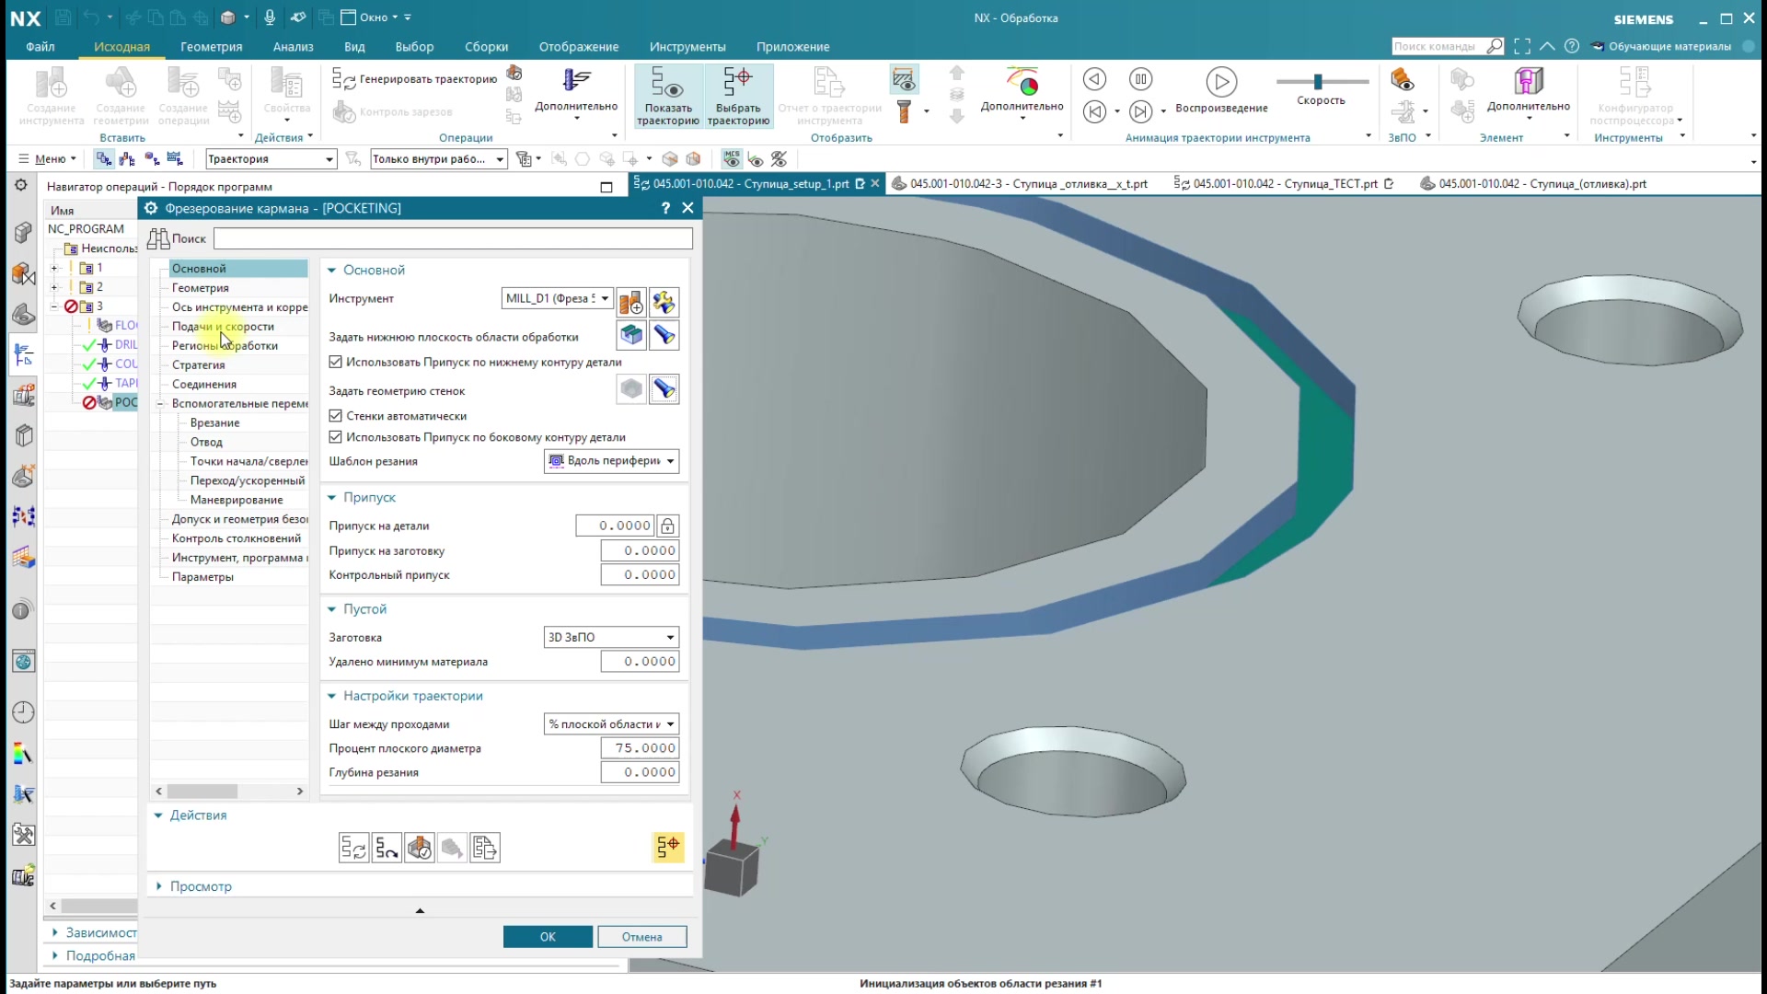Click Процент плоского диаметра value field
Viewport: 1767px width, 994px height.
tap(640, 748)
